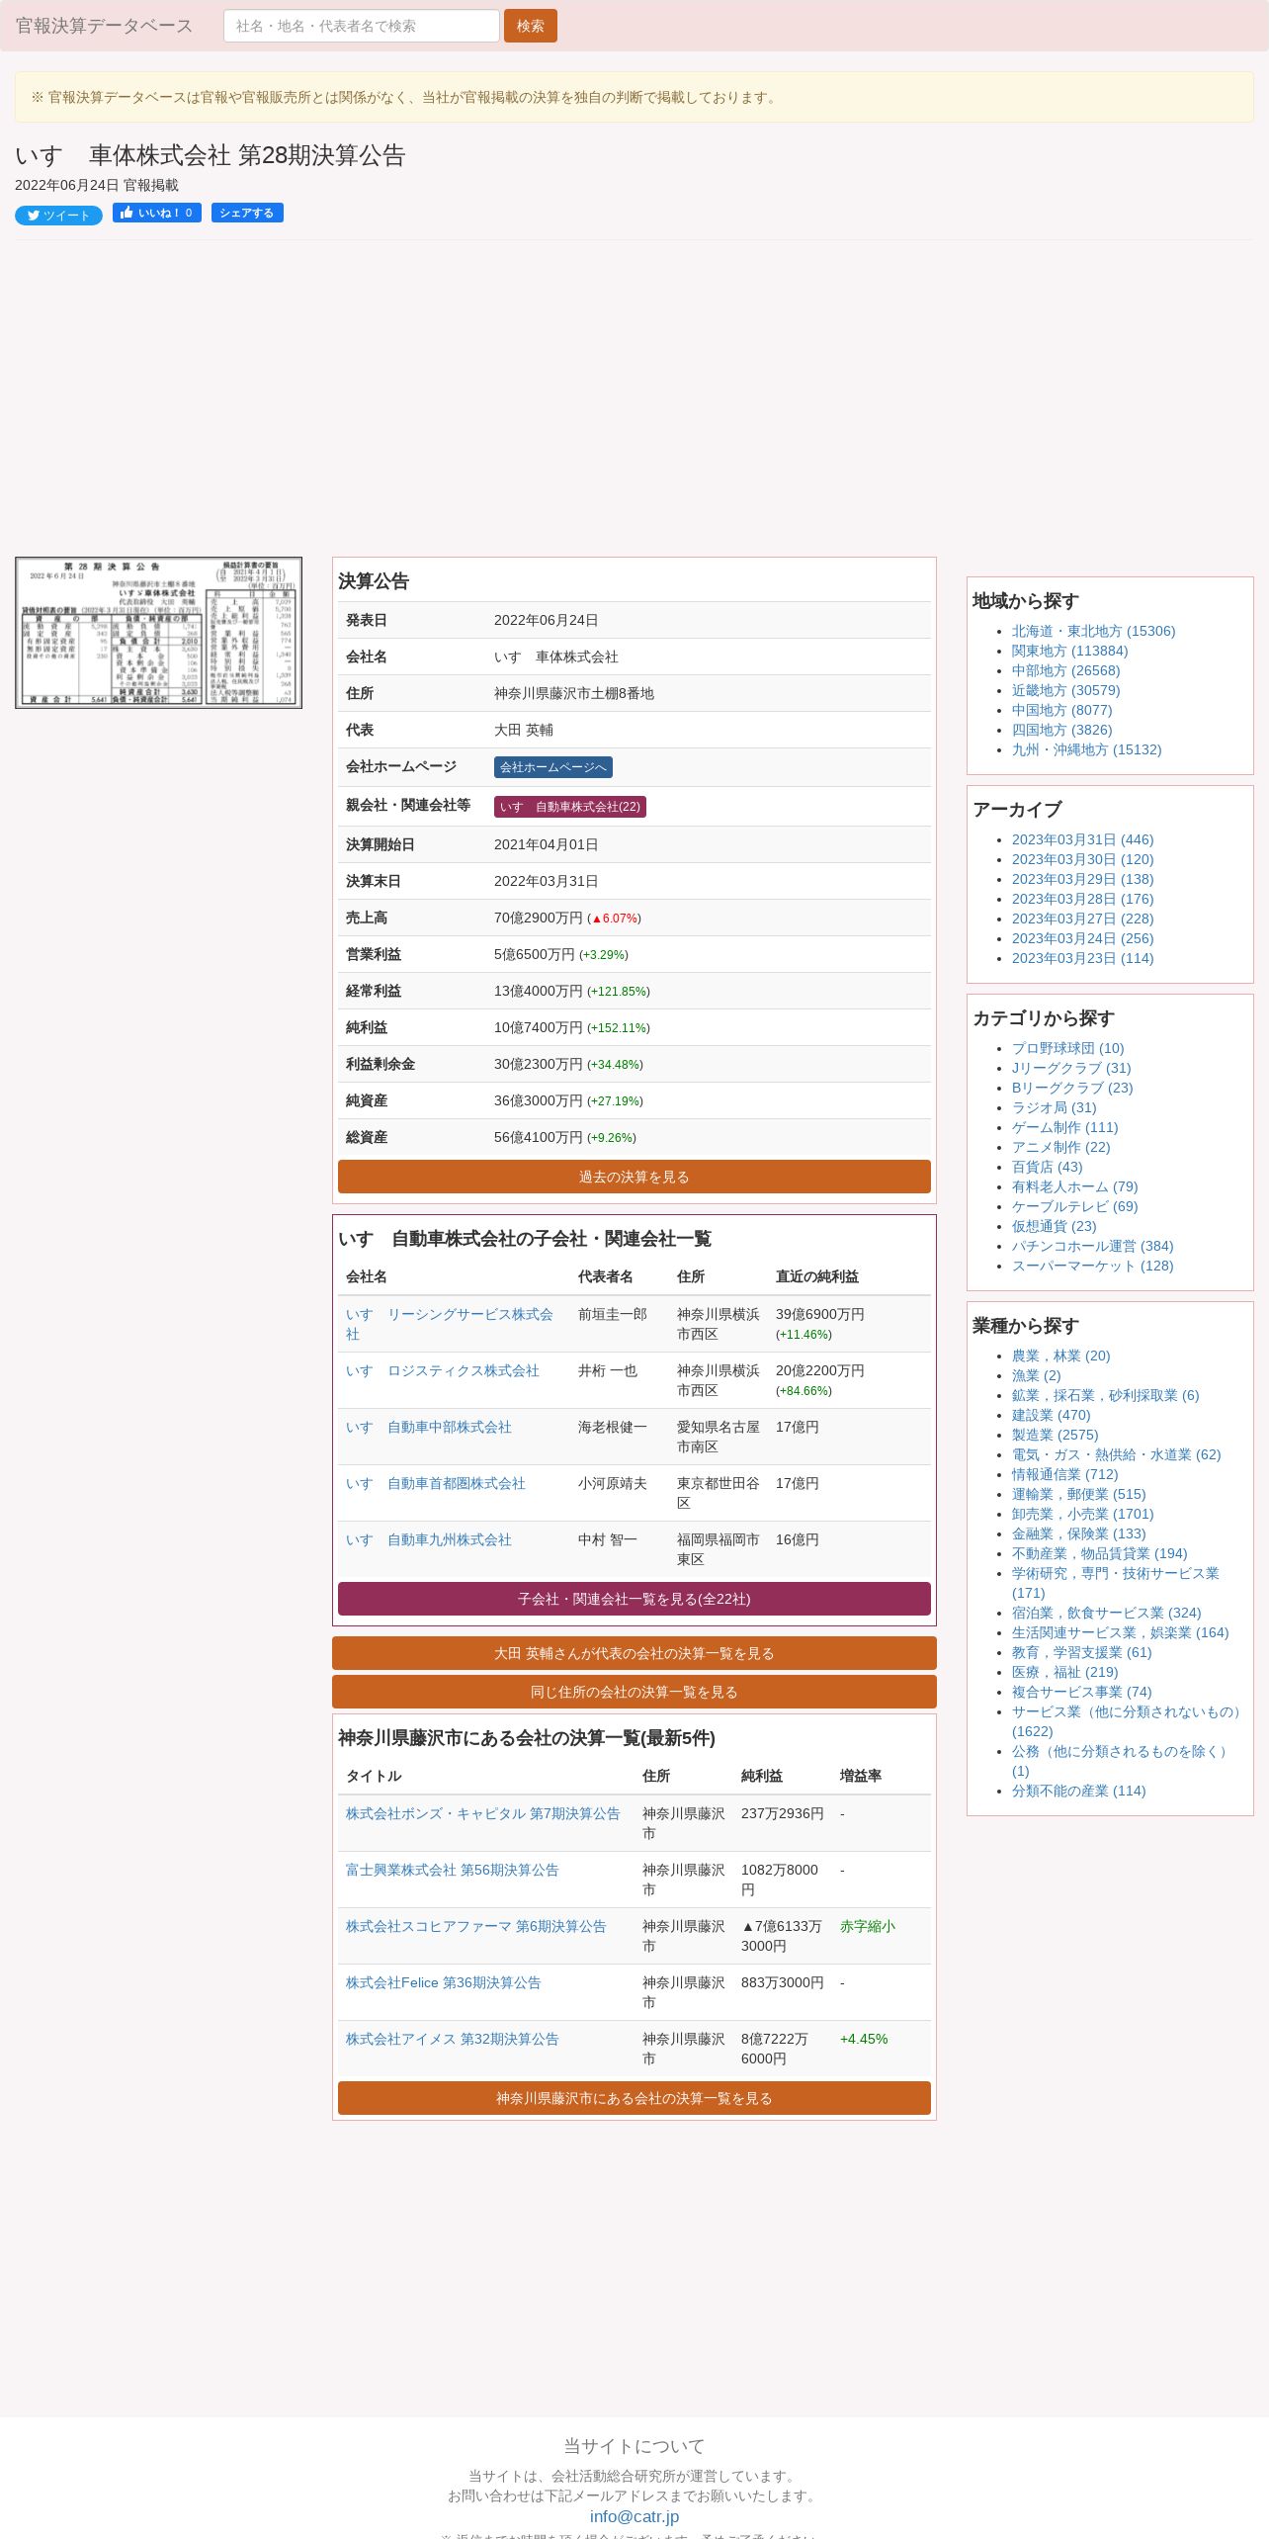Open category パチンコホール運営 (384)
Viewport: 1269px width, 2539px height.
click(1092, 1246)
